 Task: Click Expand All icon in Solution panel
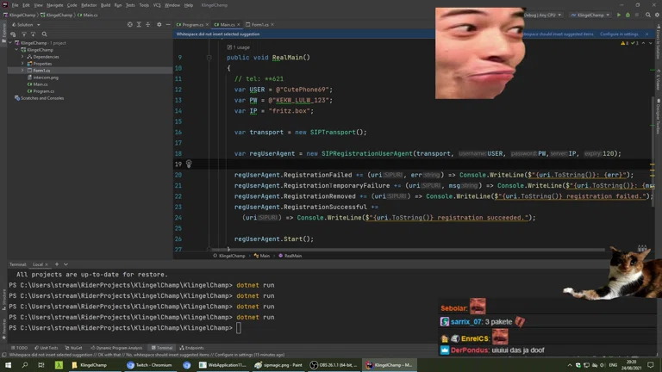point(139,24)
